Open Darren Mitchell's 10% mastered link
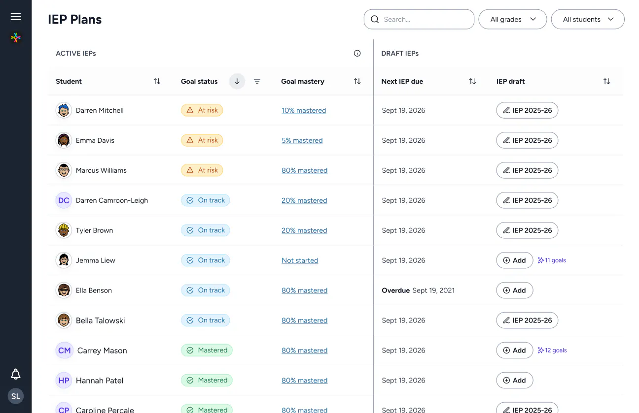Screen dimensions: 639x413 point(304,111)
